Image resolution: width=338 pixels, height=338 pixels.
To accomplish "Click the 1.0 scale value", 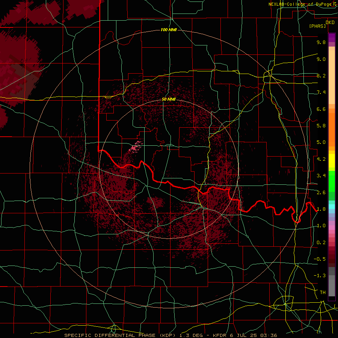I will [321, 226].
